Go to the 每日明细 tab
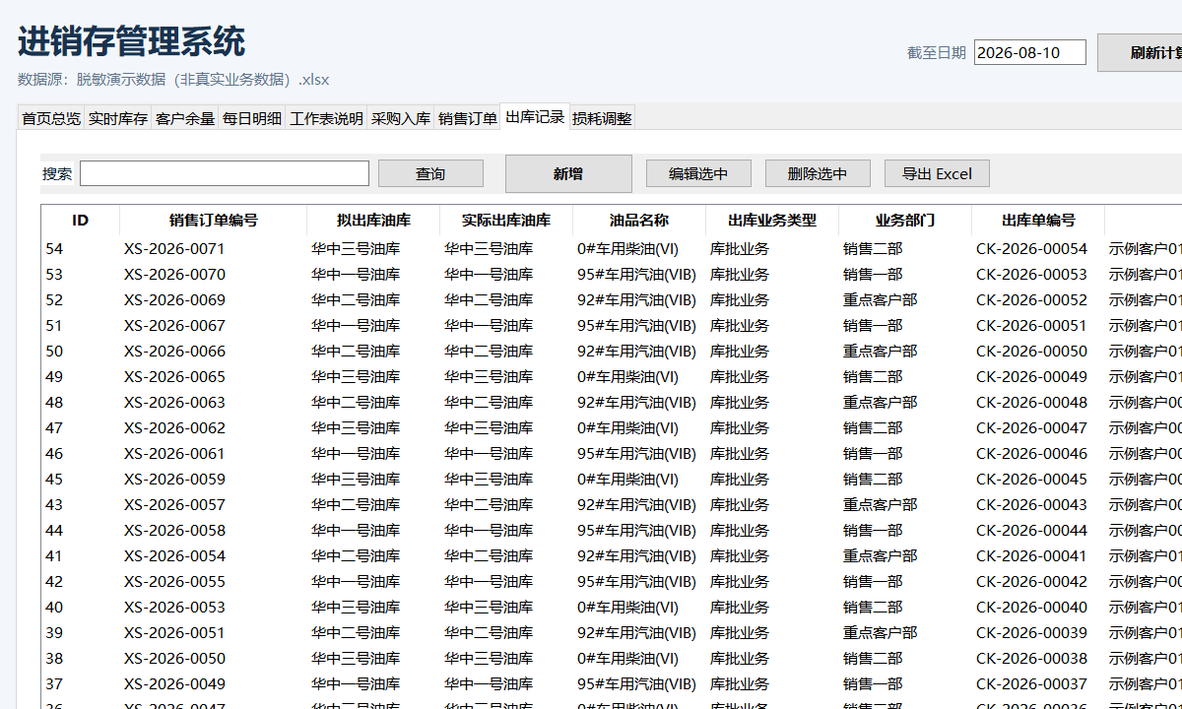1182x709 pixels. pos(252,118)
